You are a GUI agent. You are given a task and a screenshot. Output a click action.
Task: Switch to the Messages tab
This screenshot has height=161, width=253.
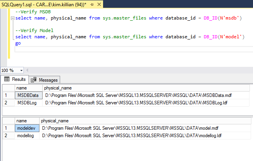click(45, 80)
